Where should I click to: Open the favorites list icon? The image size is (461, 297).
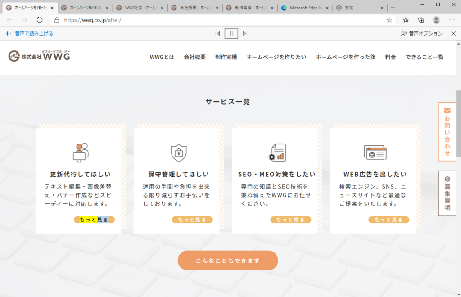(406, 20)
